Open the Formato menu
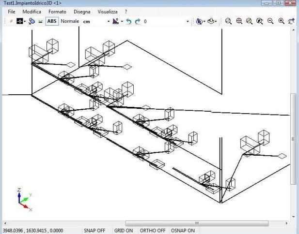Image resolution: width=299 pixels, height=234 pixels. point(57,11)
